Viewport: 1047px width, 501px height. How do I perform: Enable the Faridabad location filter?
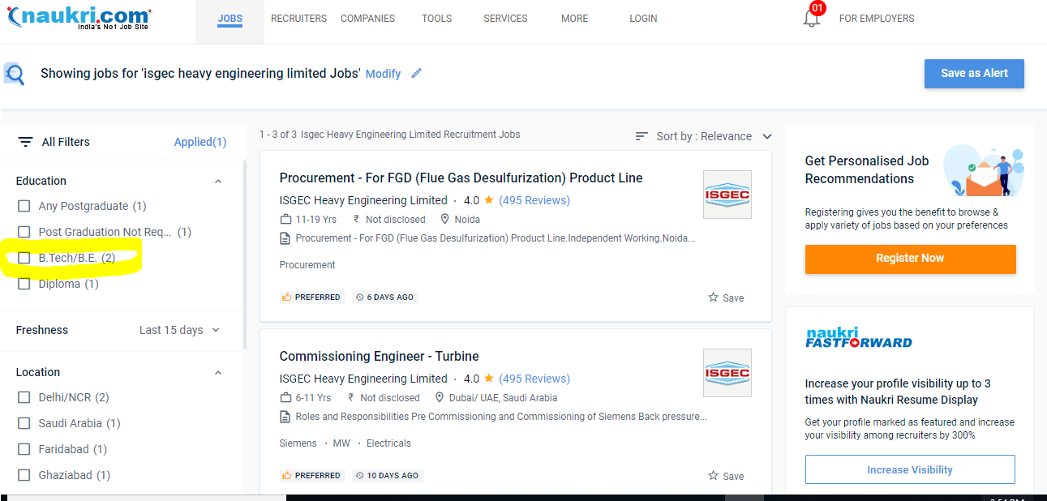tap(24, 449)
